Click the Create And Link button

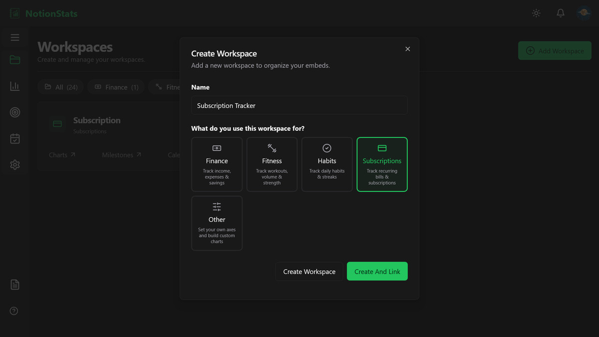pyautogui.click(x=377, y=272)
